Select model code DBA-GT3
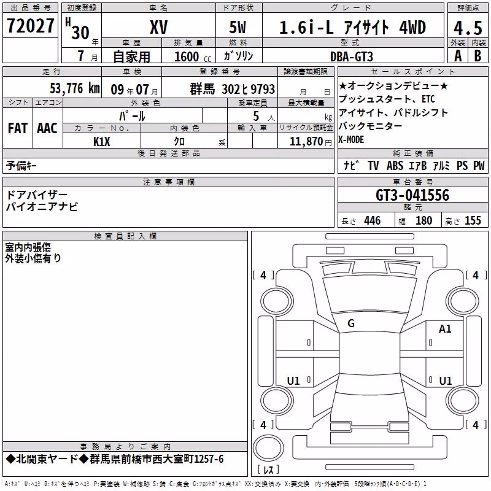The width and height of the screenshot is (491, 491). coord(352,56)
